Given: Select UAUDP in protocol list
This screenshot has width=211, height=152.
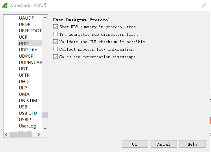Looking at the screenshot, I should point(27,18).
